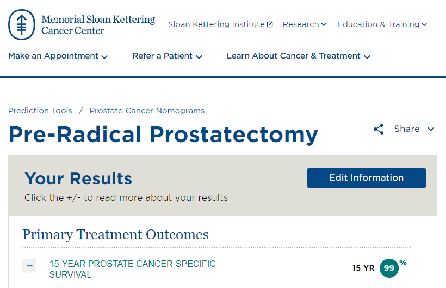446x288 pixels.
Task: Open the Share options chevron
Action: tap(431, 129)
